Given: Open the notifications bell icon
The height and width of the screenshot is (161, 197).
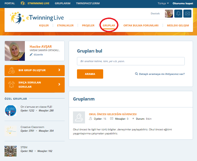Looking at the screenshot, I should pyautogui.click(x=178, y=14).
